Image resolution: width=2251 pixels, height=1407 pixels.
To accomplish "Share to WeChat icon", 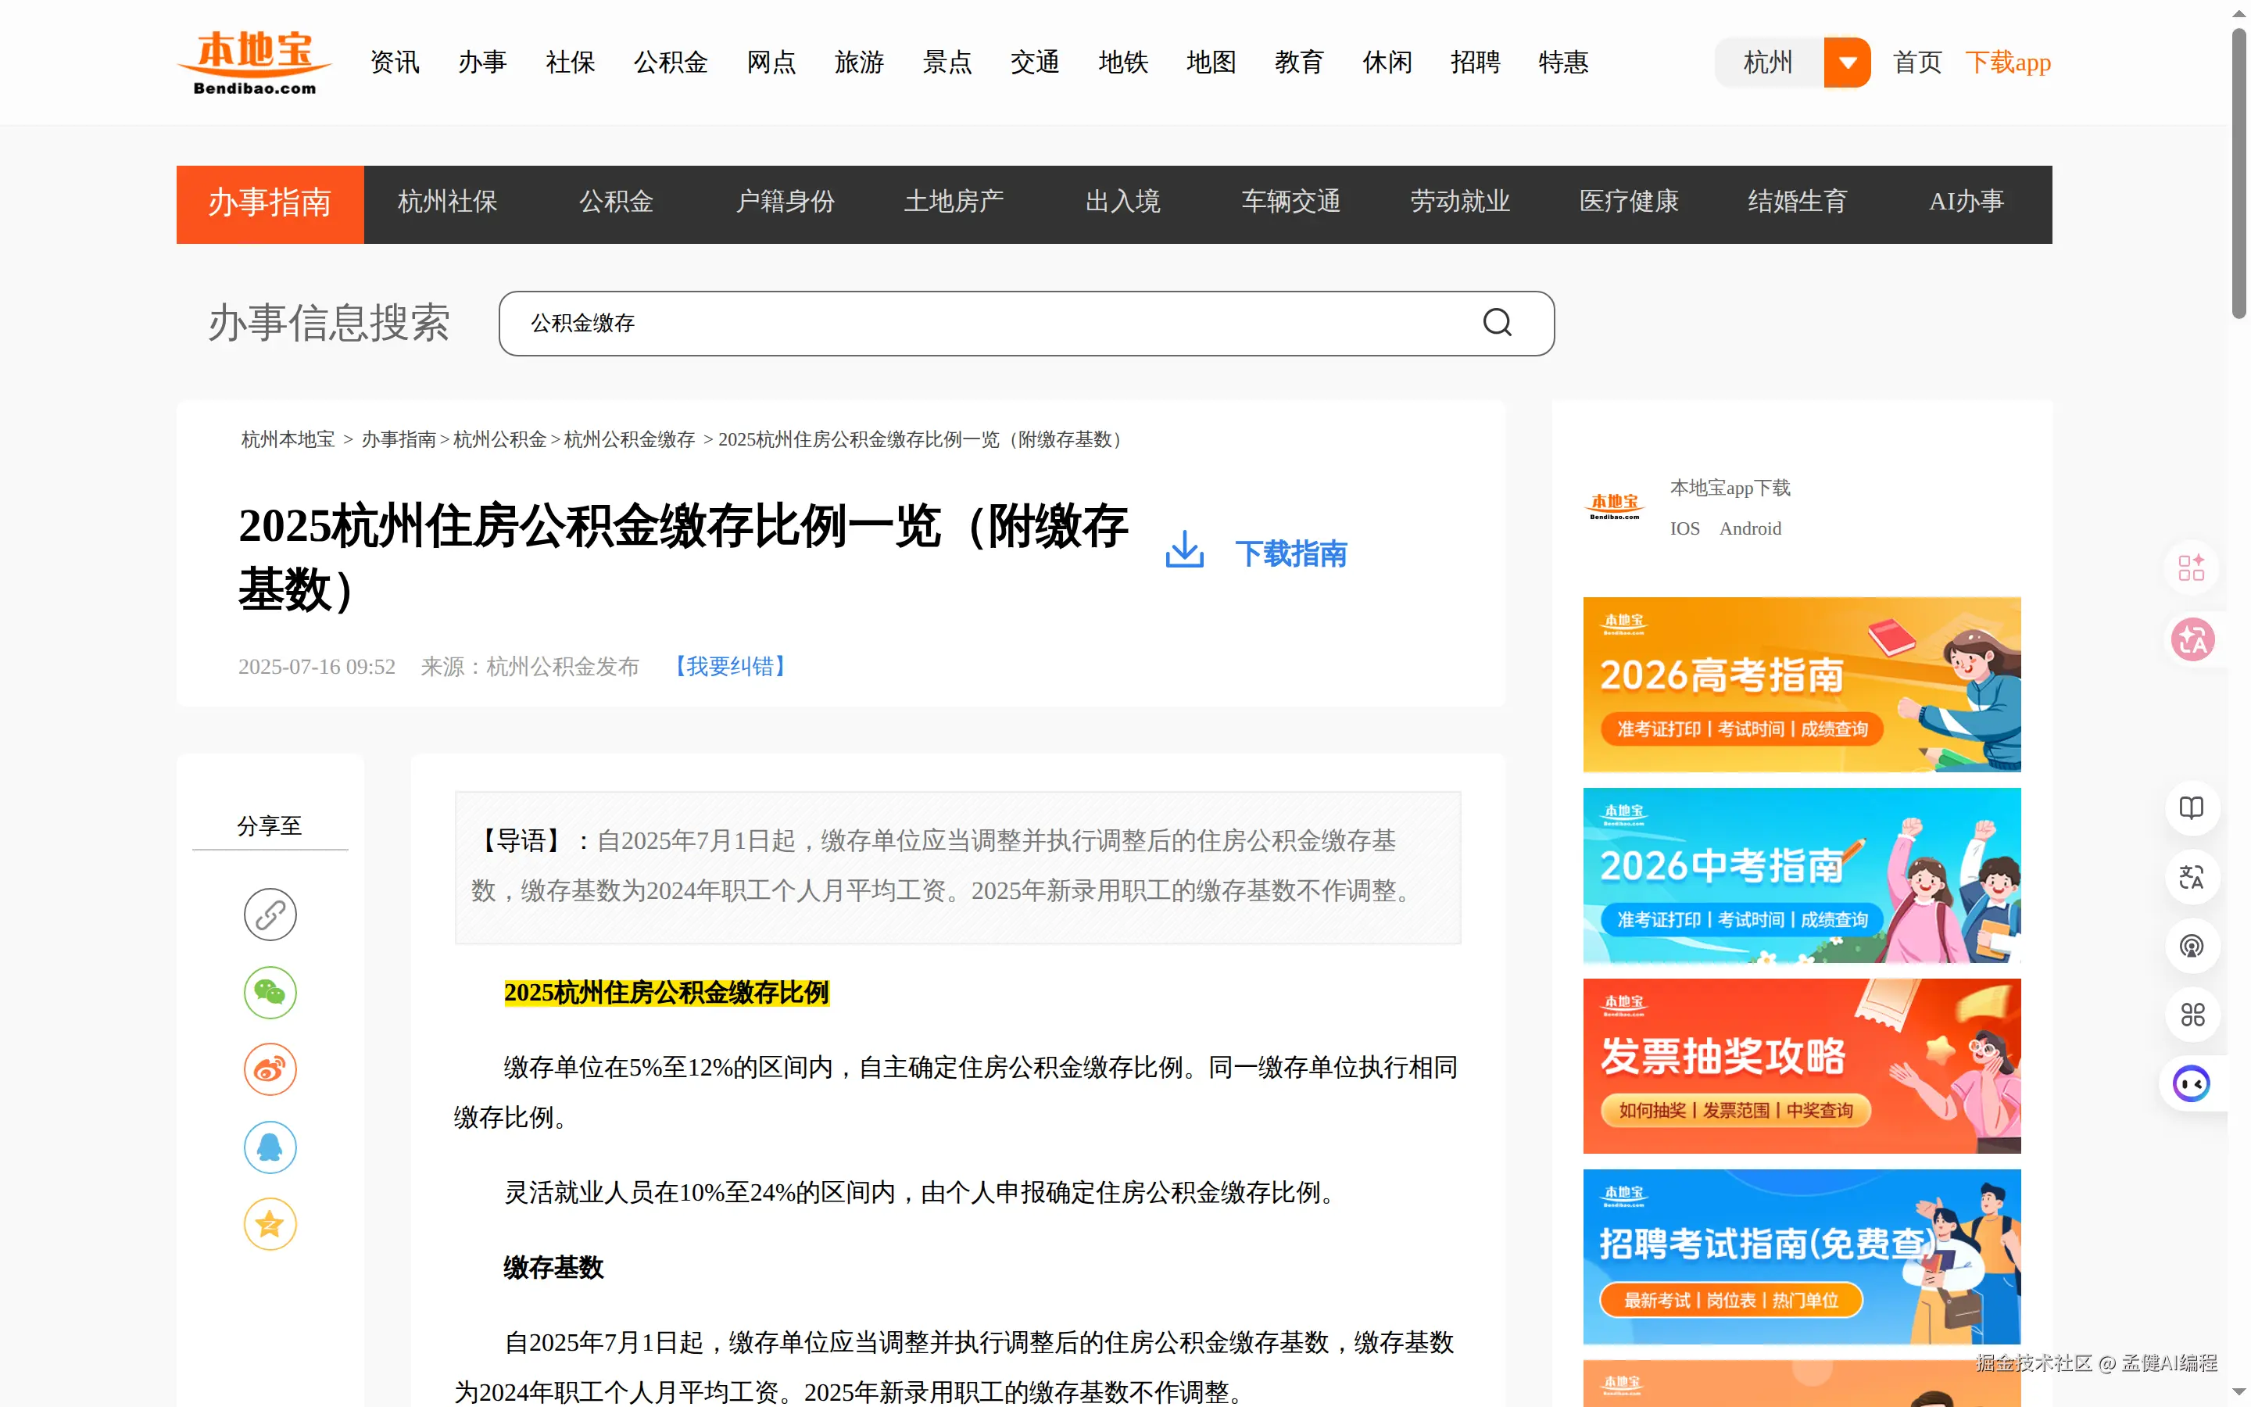I will pyautogui.click(x=270, y=992).
